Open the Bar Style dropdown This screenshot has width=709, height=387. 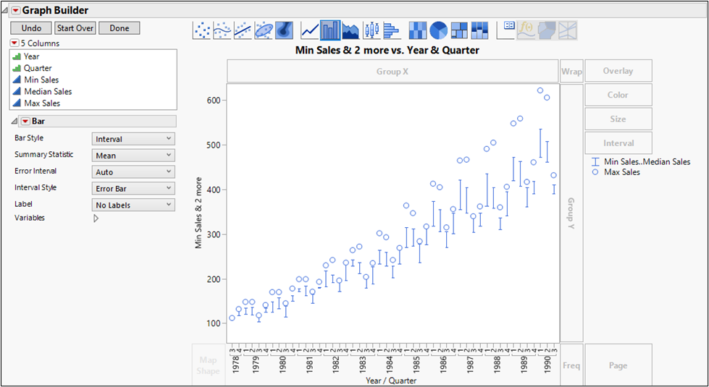[133, 139]
